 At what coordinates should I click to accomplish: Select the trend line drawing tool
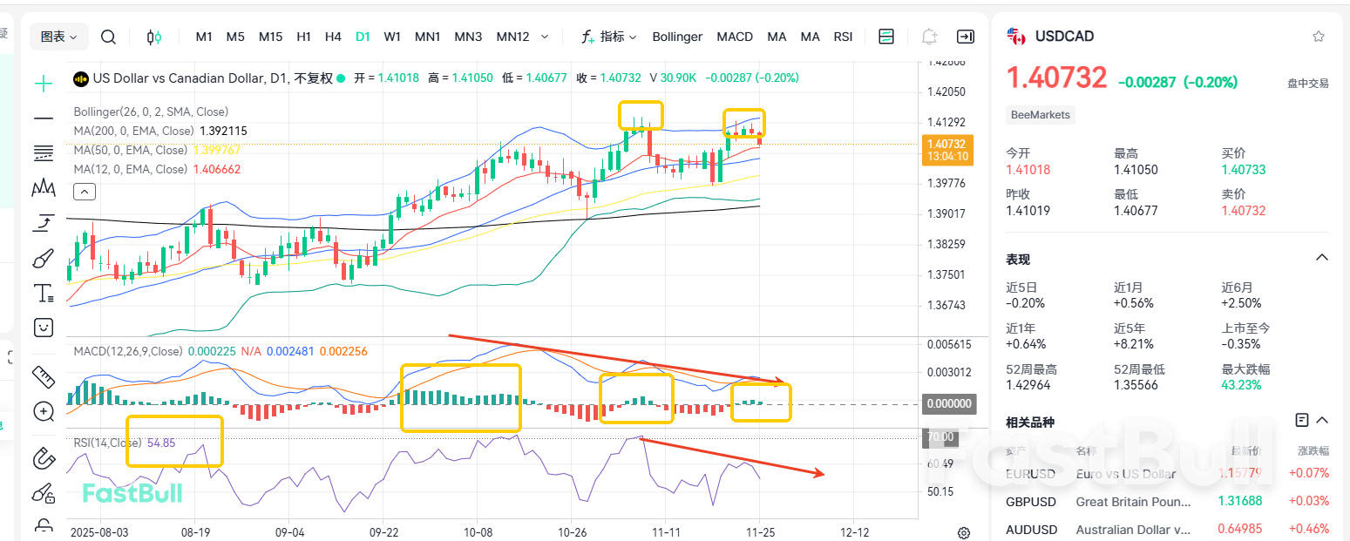coord(43,118)
